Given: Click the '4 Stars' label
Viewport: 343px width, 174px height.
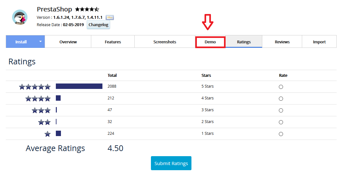Looking at the screenshot, I should 207,98.
